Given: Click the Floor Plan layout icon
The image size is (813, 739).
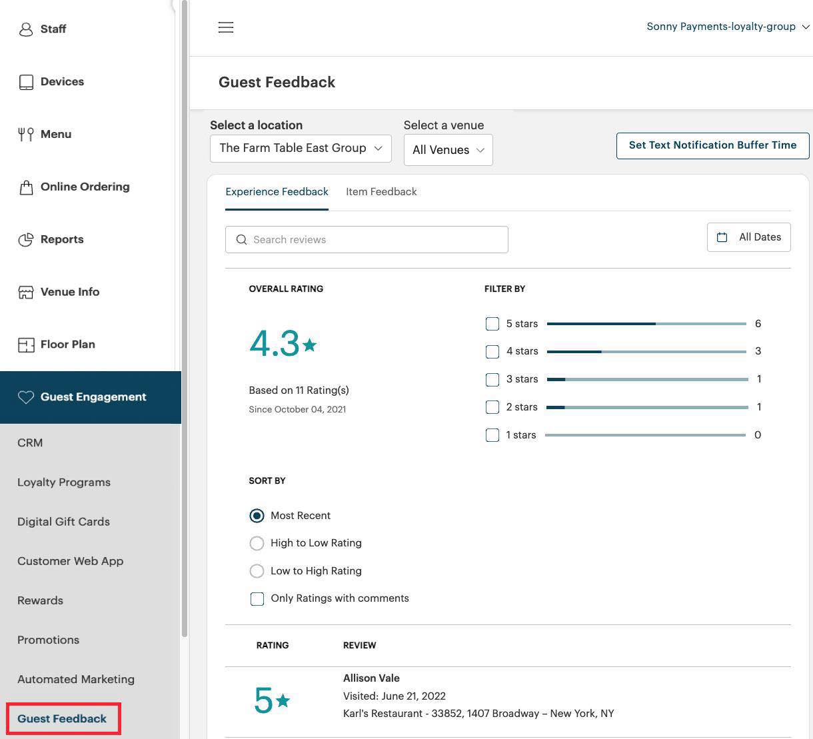Looking at the screenshot, I should [26, 345].
